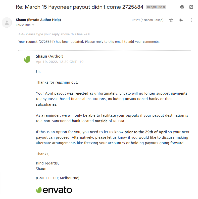Click the email subject about Payoneer payout
Viewport: 198px width, 199px height.
point(80,7)
